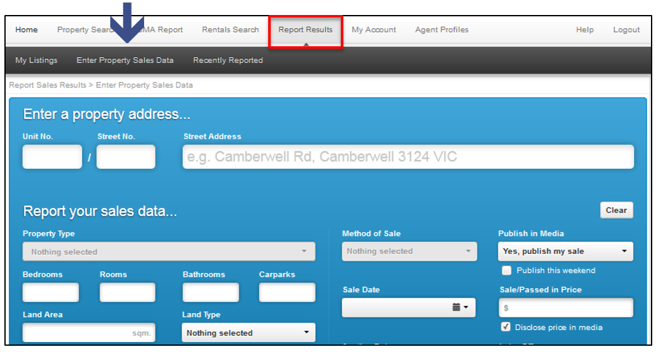Go to the Rentals Search tab
The image size is (656, 352).
tap(230, 30)
